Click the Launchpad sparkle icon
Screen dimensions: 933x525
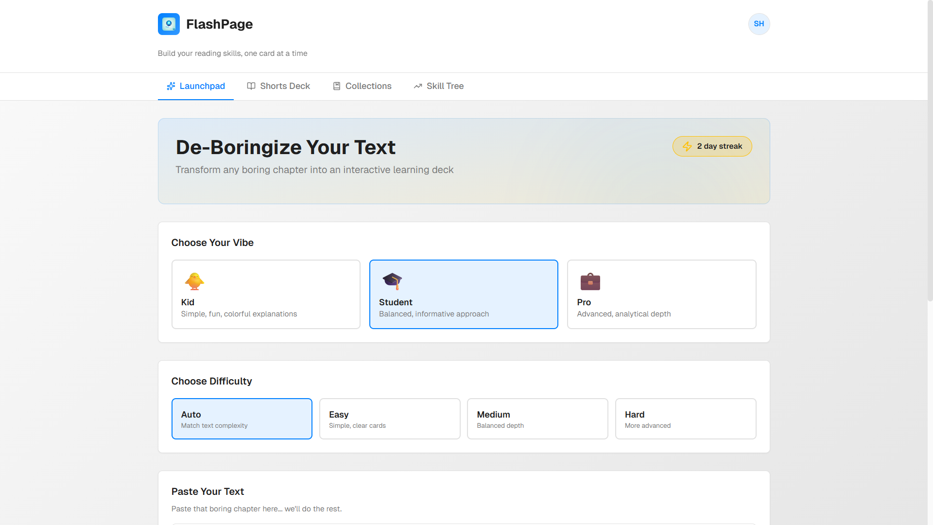[x=171, y=86]
